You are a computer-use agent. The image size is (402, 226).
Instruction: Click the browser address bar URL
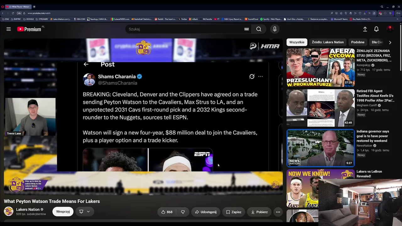[x=39, y=13]
